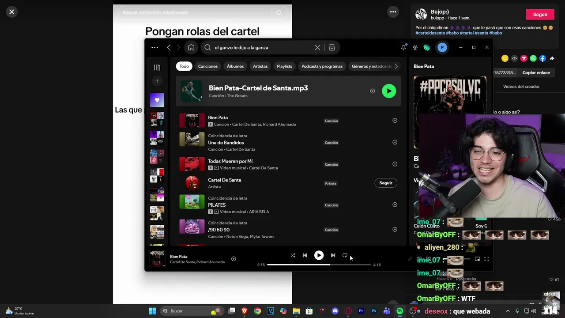
Task: Open Cartel De Santa artist result
Action: (x=288, y=183)
